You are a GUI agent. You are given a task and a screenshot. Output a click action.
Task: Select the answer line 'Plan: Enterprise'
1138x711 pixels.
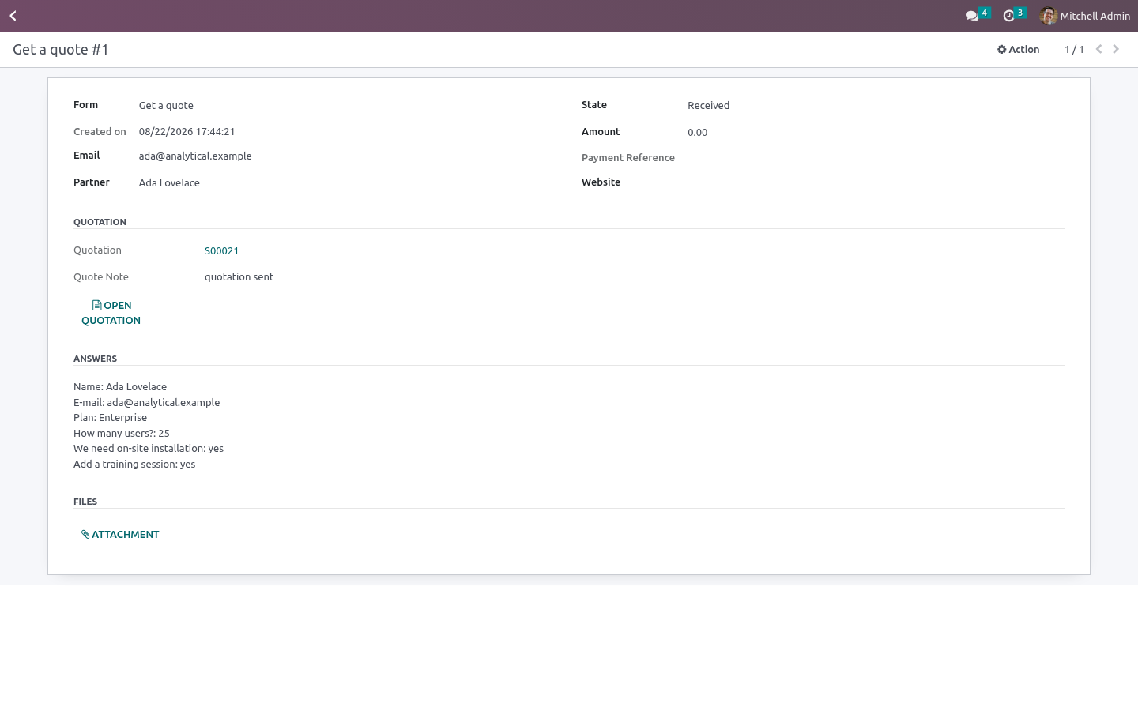pyautogui.click(x=110, y=418)
